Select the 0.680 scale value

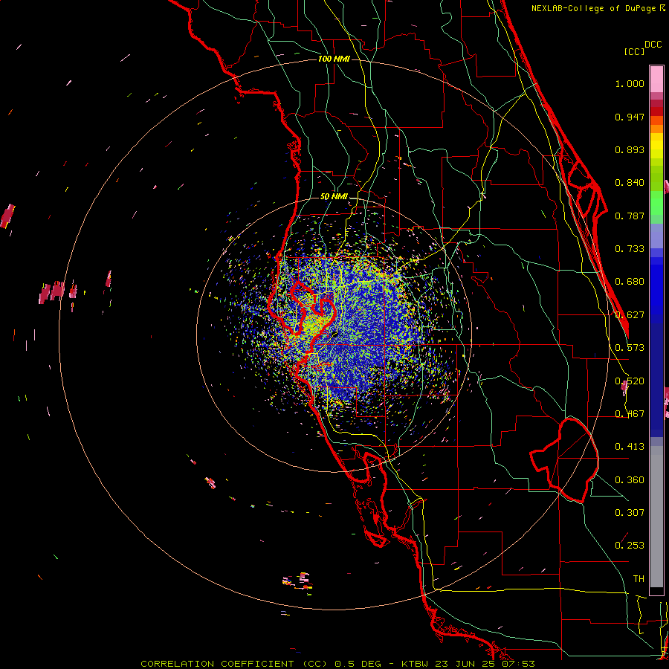pyautogui.click(x=630, y=282)
